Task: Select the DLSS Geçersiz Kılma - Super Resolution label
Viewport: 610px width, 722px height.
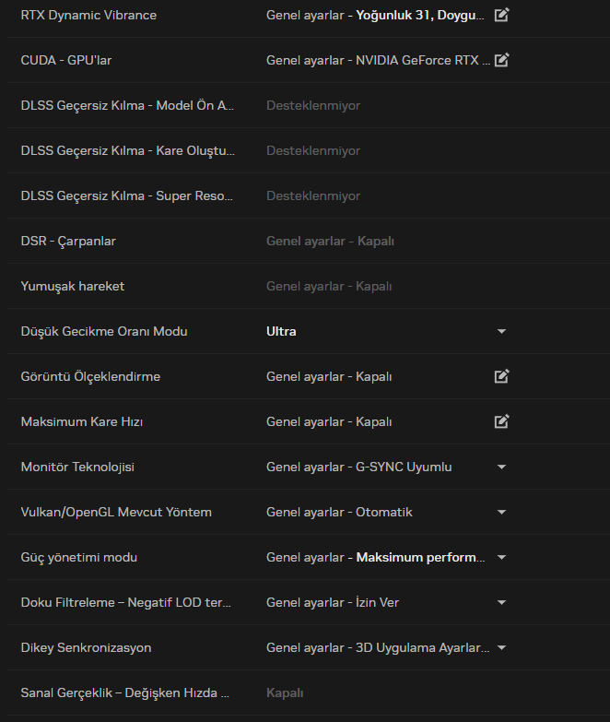Action: [x=128, y=195]
